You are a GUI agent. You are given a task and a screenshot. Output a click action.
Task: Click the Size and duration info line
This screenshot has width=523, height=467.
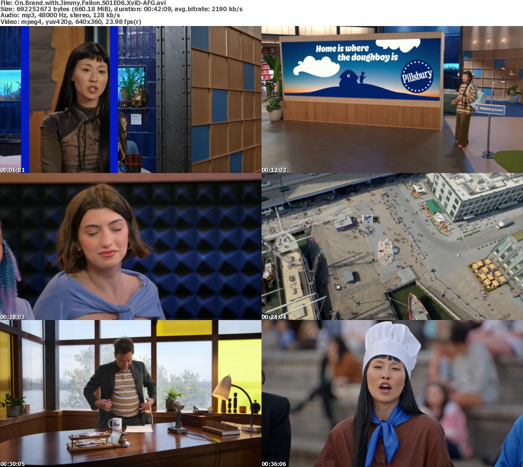coord(122,9)
